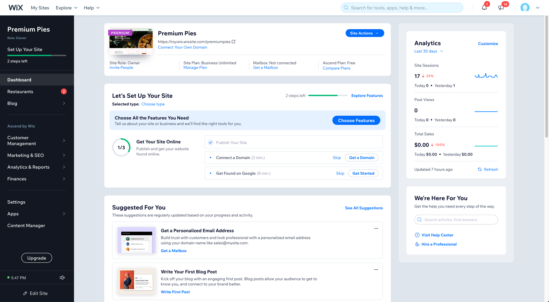This screenshot has width=549, height=302.
Task: Click the help articles search field
Action: (456, 220)
